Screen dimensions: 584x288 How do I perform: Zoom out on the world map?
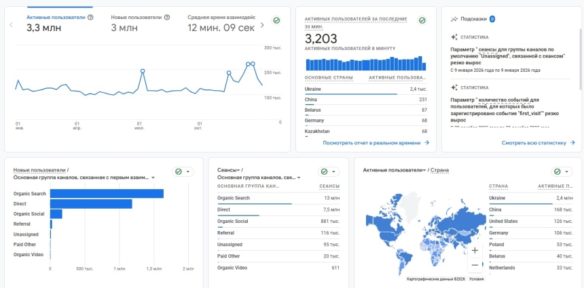pos(475,265)
